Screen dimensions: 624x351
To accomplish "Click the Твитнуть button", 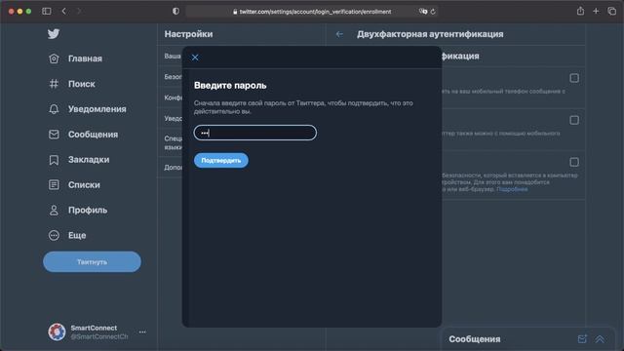I will coord(92,262).
